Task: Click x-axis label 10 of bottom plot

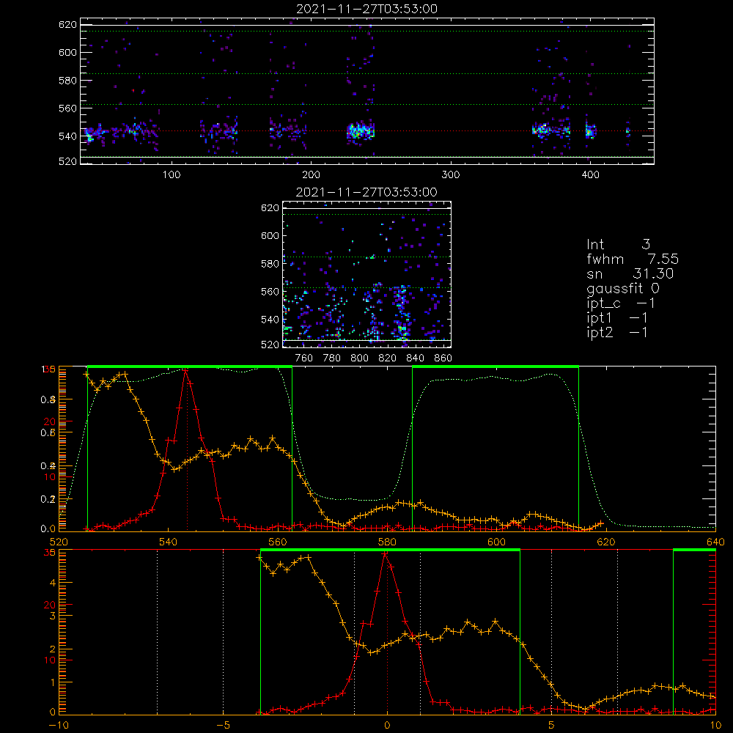Action: point(715,725)
